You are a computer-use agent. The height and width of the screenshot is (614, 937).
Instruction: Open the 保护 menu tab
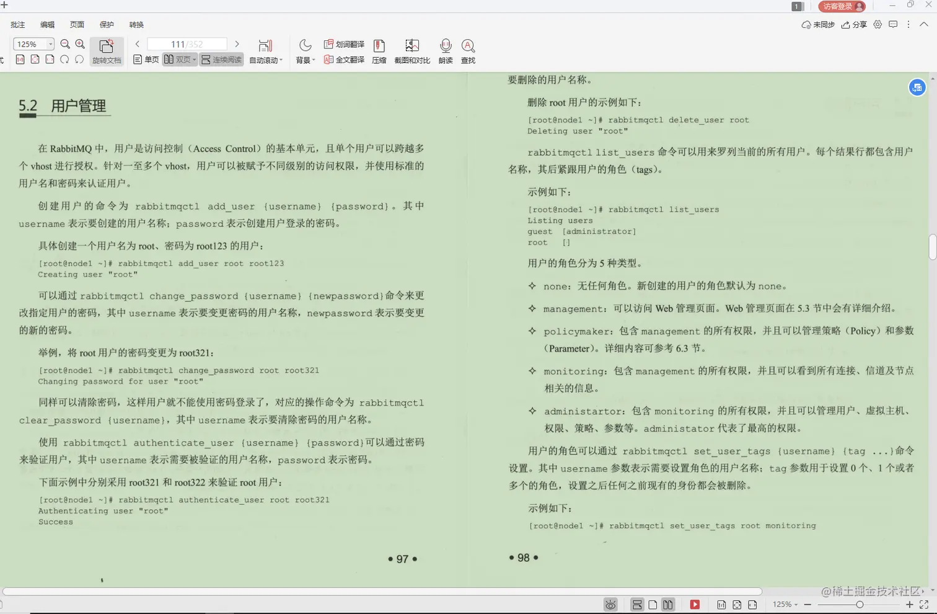tap(107, 25)
